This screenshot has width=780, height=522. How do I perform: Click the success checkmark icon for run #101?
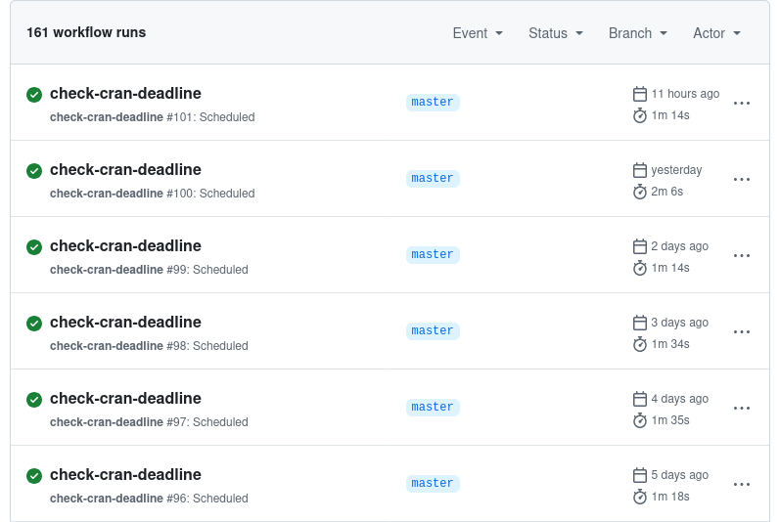point(34,95)
